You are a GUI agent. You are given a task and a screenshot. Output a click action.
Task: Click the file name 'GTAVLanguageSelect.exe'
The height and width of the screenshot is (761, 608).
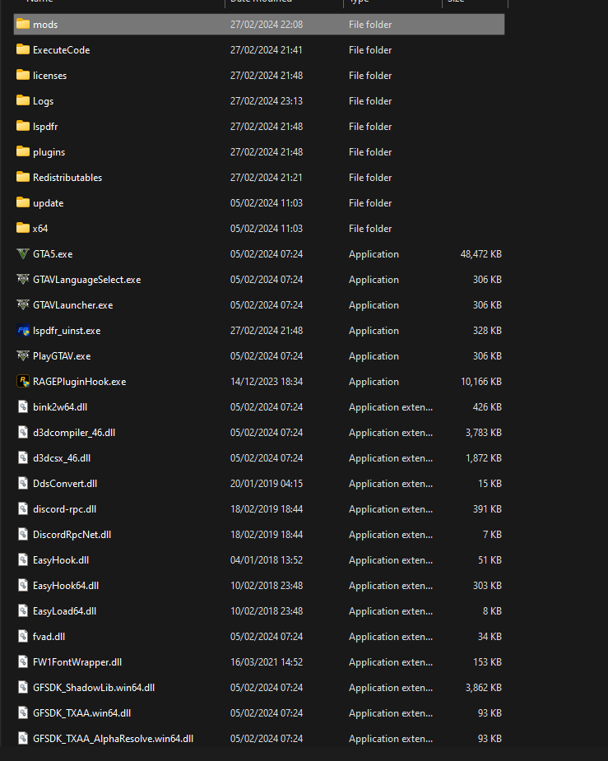(x=87, y=280)
